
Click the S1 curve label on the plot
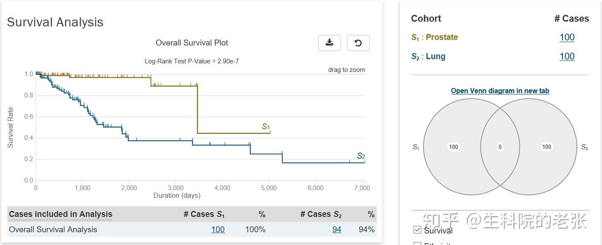(266, 126)
